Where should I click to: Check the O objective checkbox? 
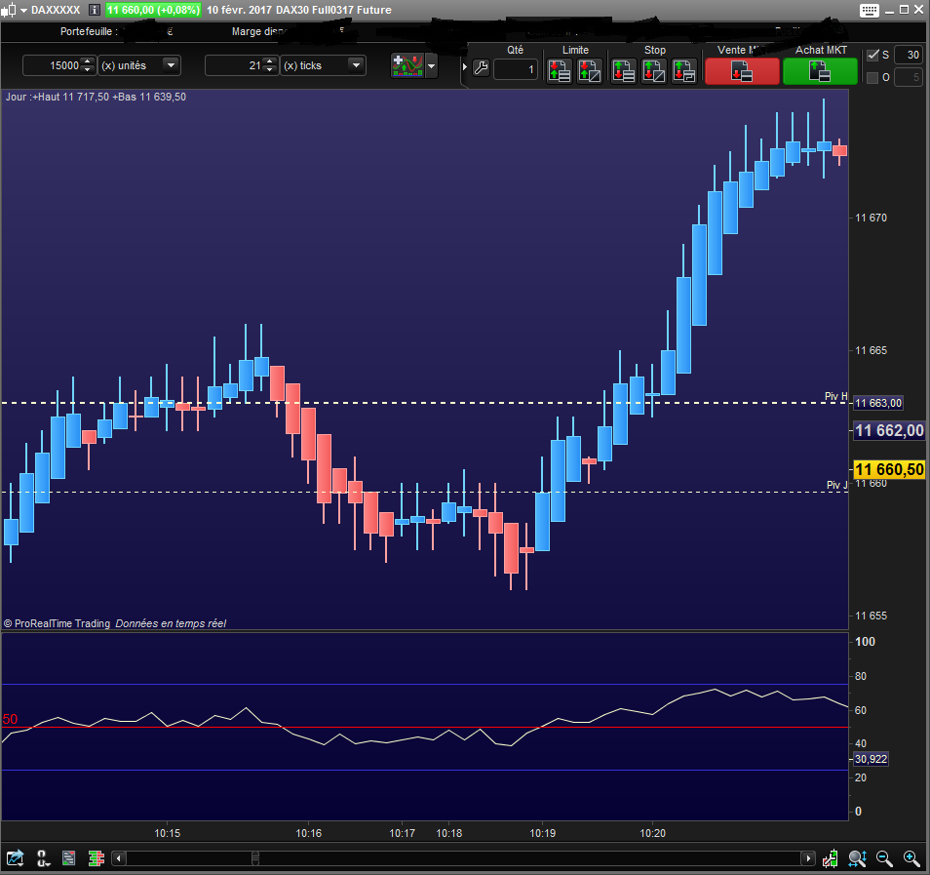[872, 78]
